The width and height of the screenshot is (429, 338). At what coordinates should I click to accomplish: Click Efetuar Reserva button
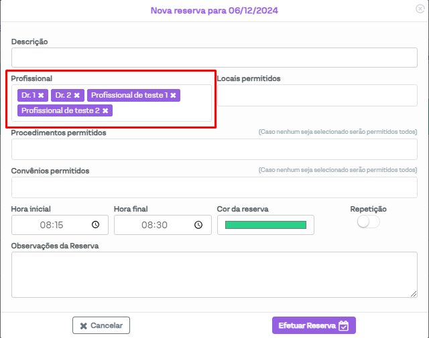[x=314, y=325]
